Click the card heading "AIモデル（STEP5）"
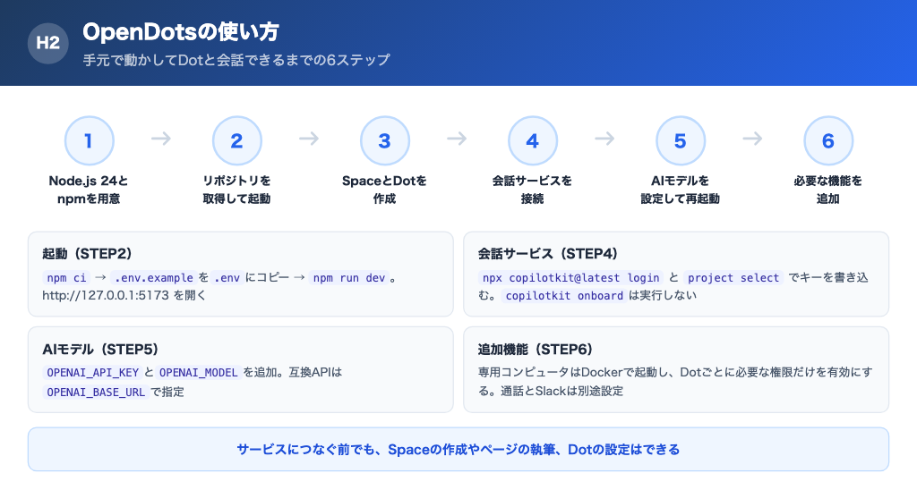 tap(100, 350)
